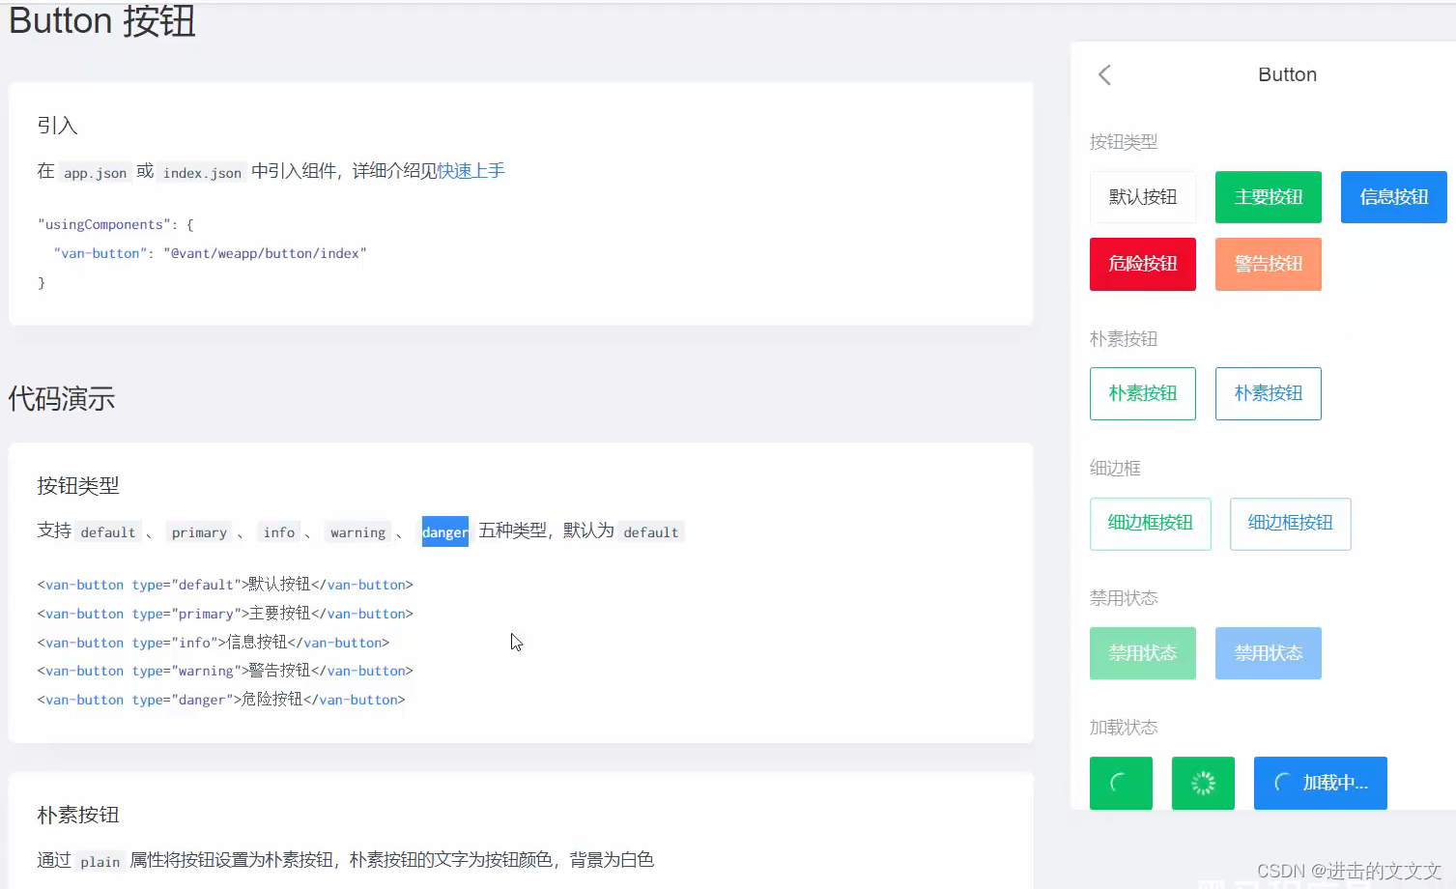Image resolution: width=1456 pixels, height=889 pixels.
Task: Click the blue 信息按钮 info button
Action: click(x=1393, y=196)
